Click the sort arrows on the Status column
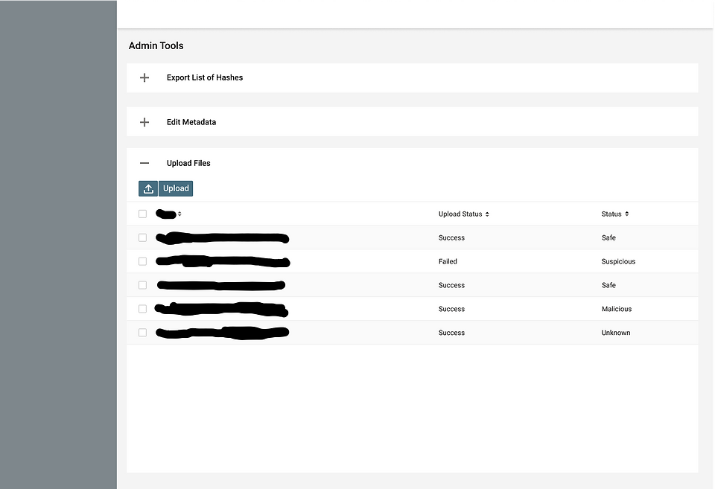This screenshot has width=715, height=489. tap(629, 214)
